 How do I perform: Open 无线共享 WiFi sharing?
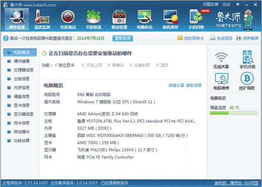point(221,61)
